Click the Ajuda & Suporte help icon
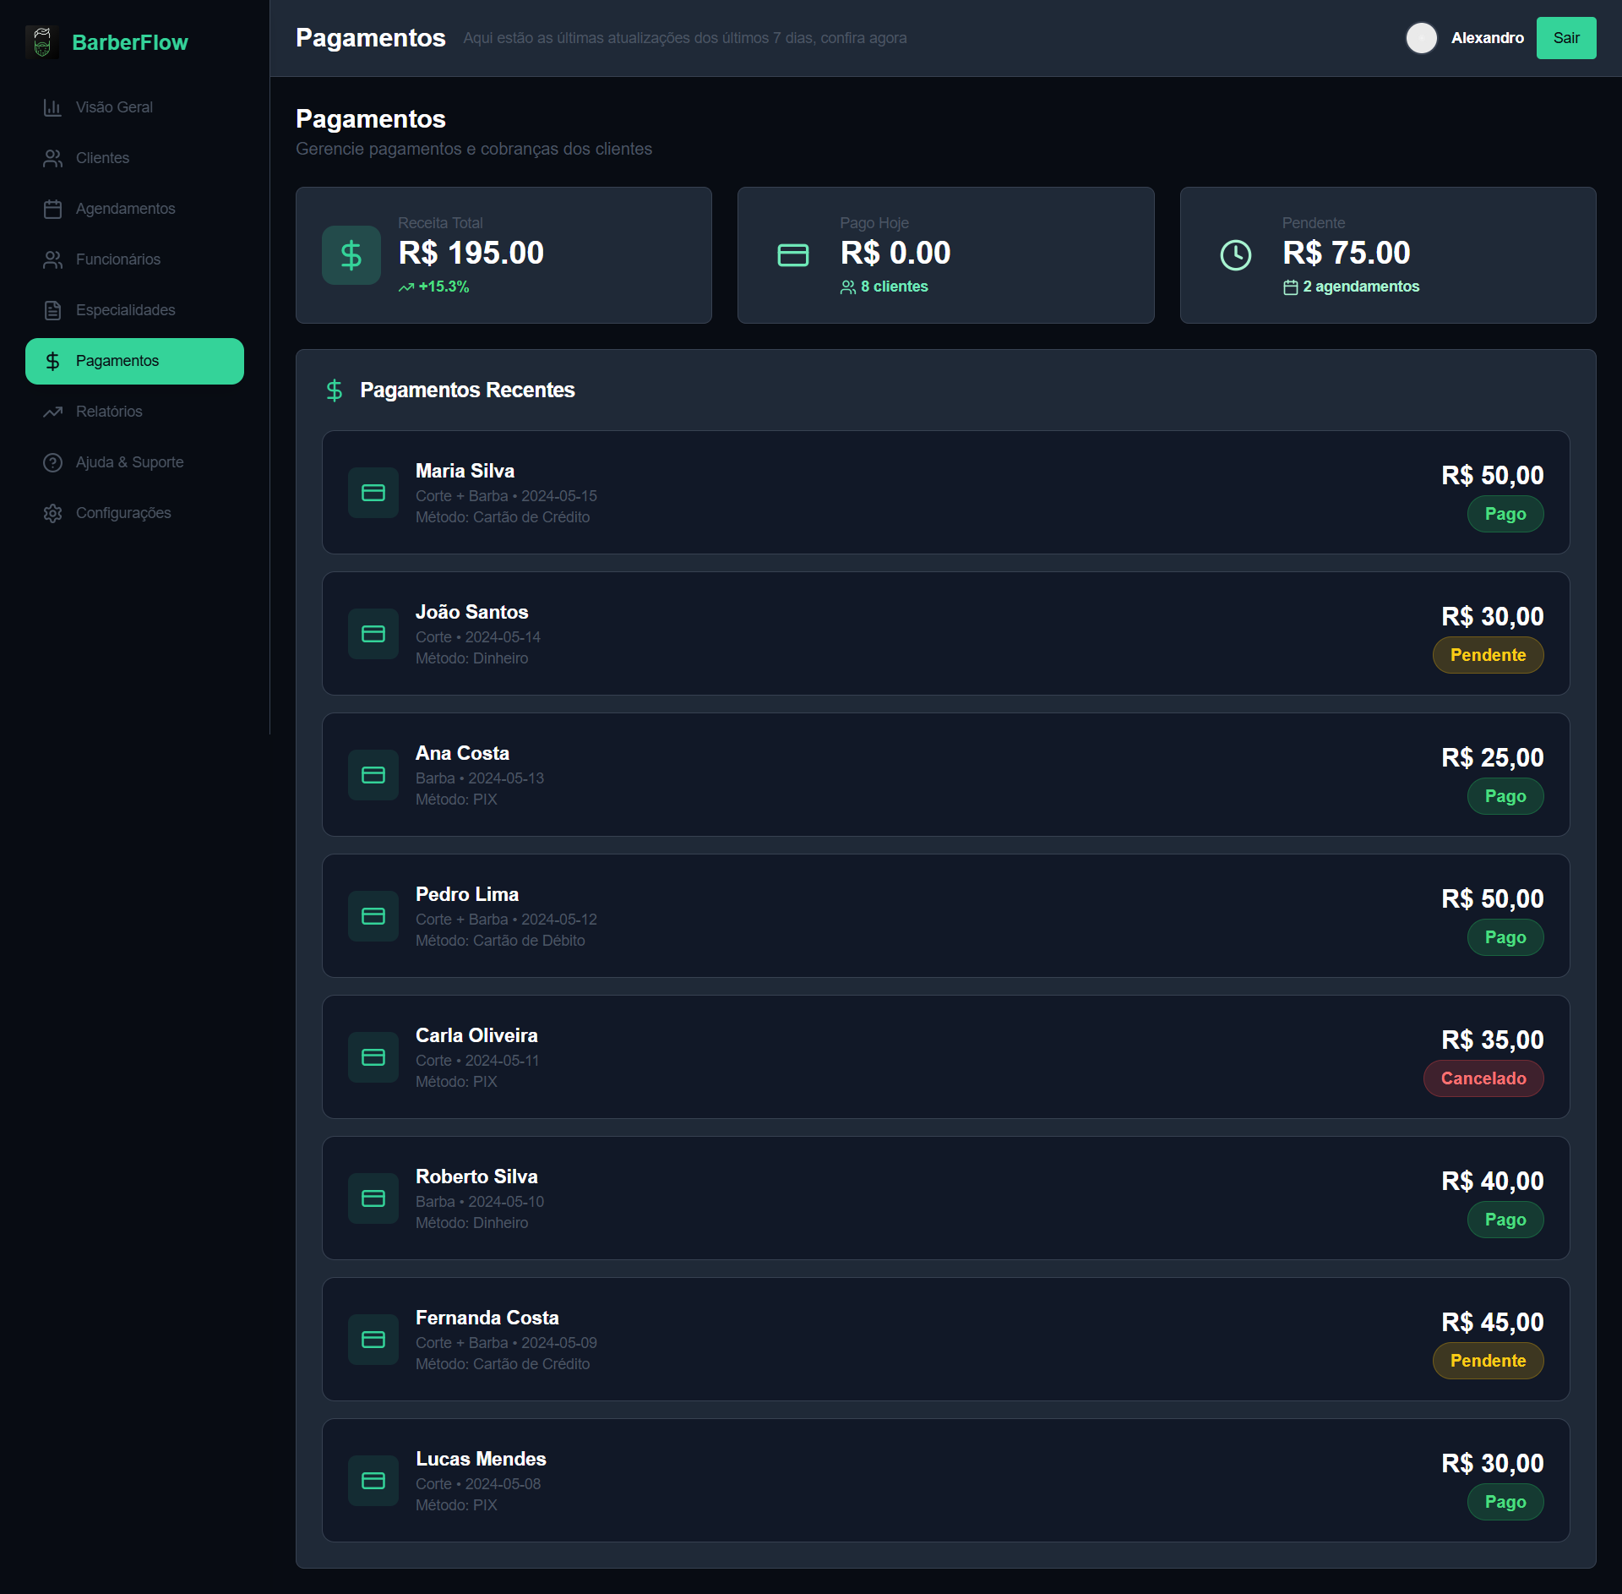The width and height of the screenshot is (1622, 1594). pos(52,462)
